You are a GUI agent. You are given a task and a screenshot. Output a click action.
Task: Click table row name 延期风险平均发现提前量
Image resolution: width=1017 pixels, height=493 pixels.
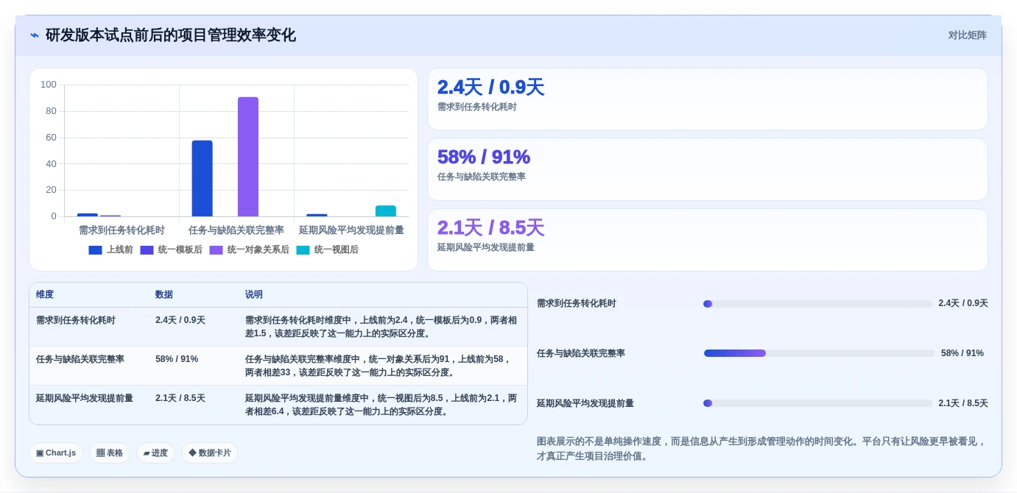pos(85,398)
